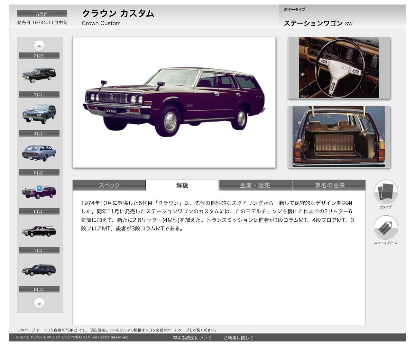415x345 pixels.
Task: Open the rear cargo area photo
Action: tap(339, 137)
